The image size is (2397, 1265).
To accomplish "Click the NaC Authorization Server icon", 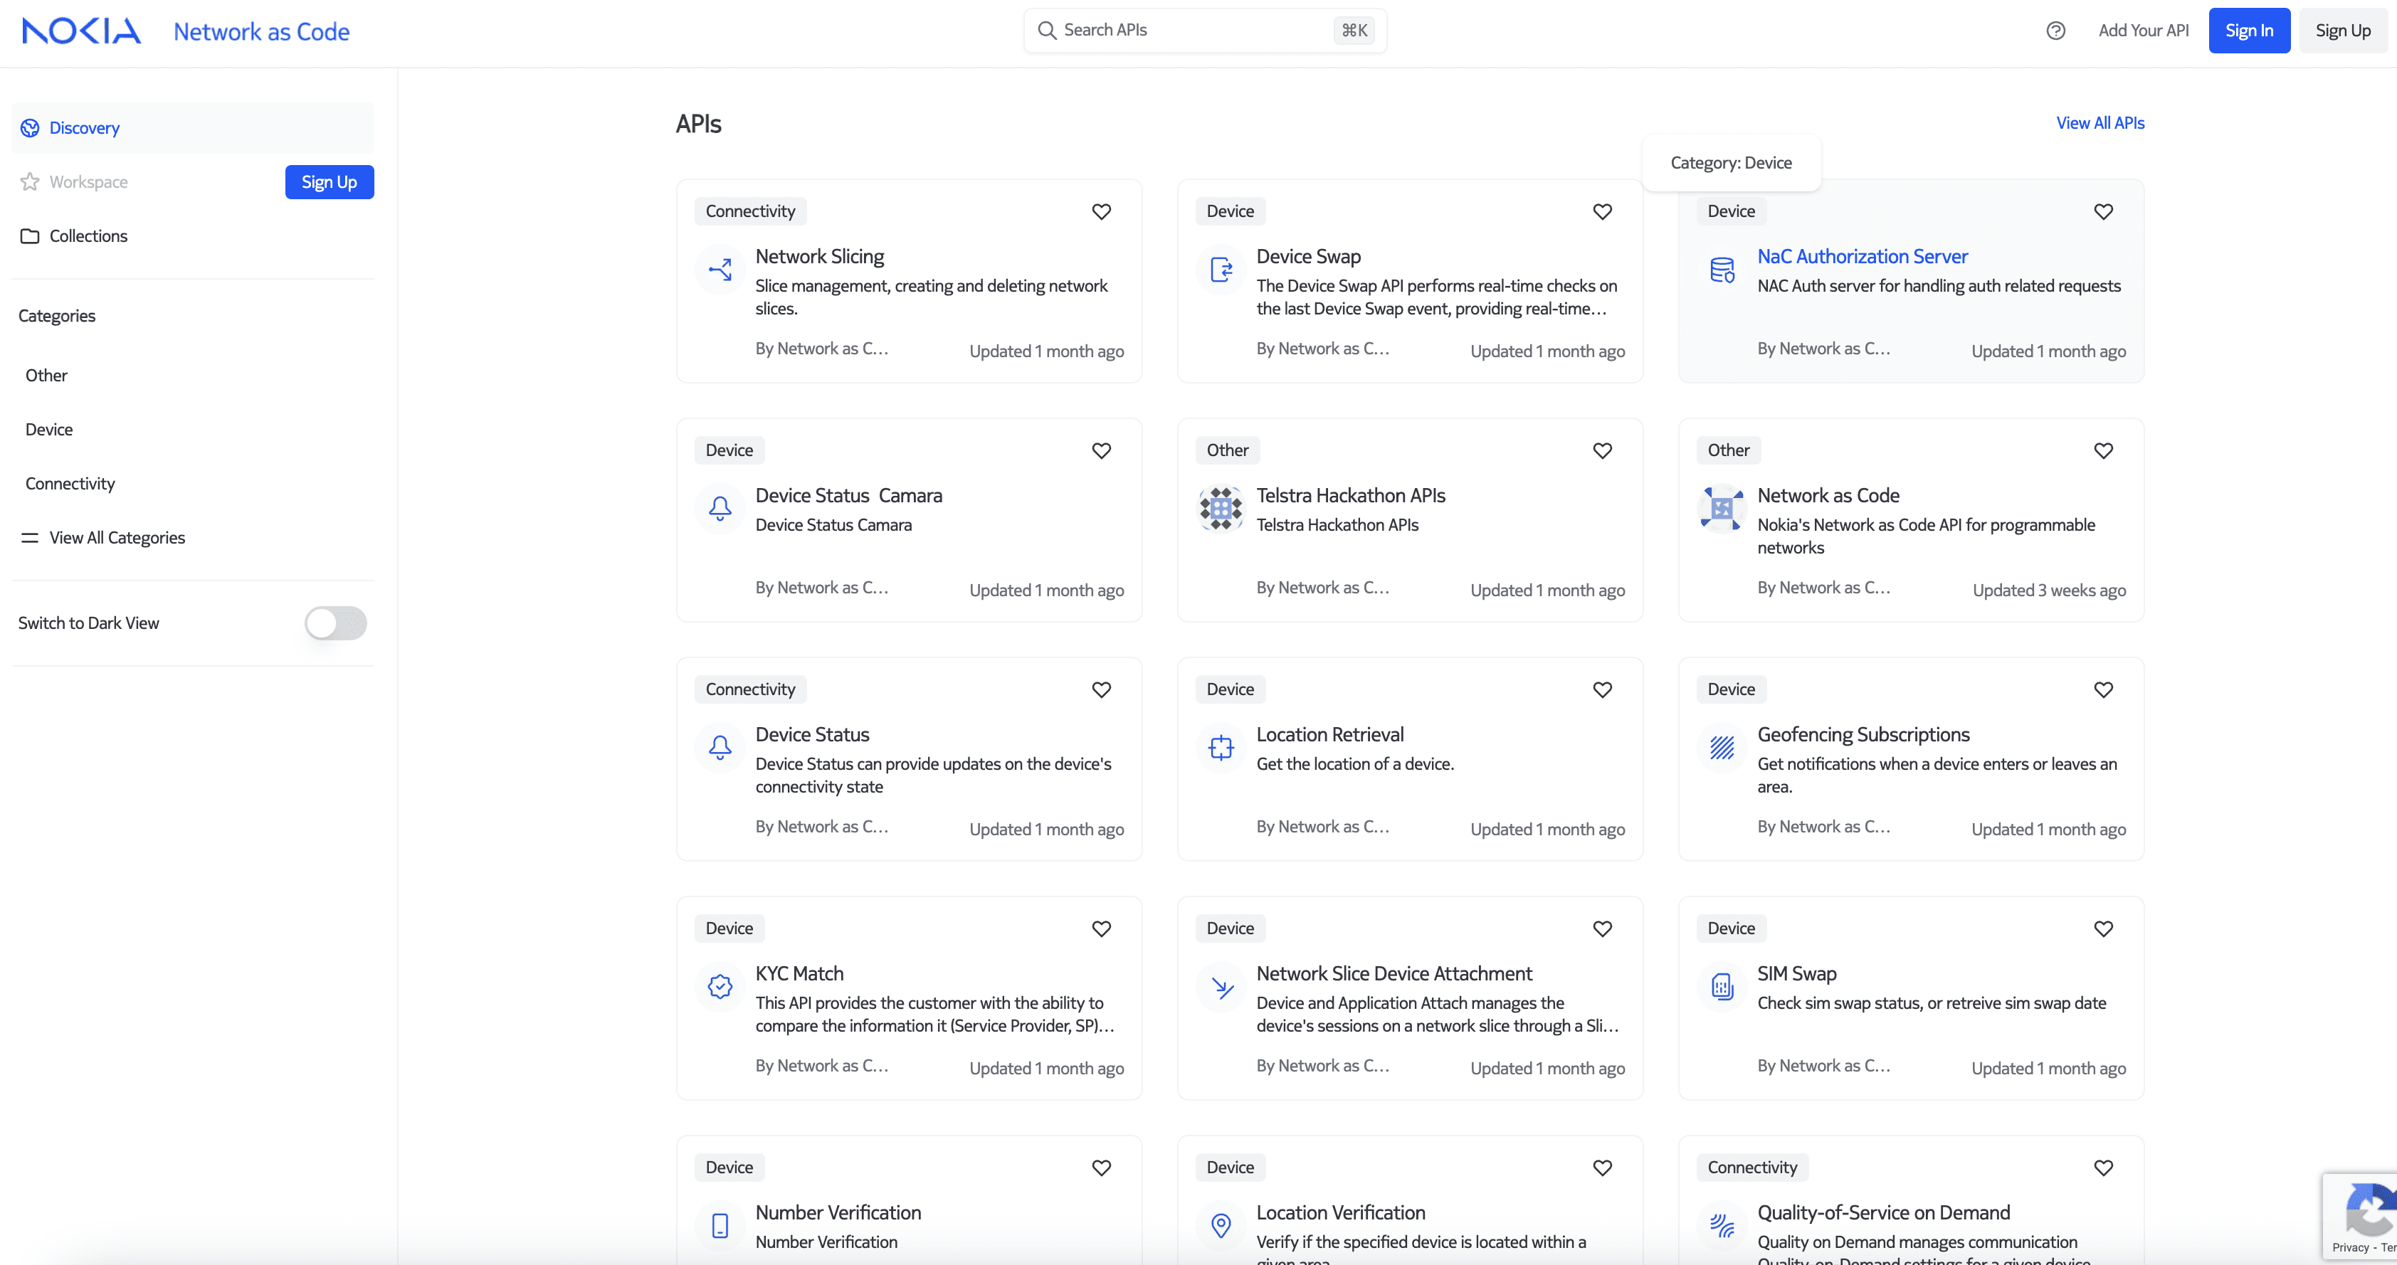I will point(1722,270).
